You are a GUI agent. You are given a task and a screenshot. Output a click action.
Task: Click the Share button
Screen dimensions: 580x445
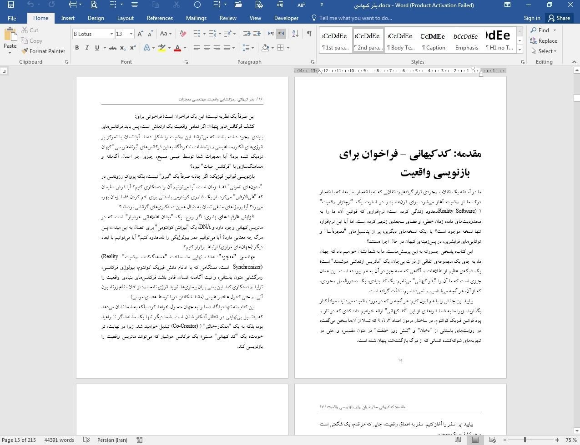(559, 18)
